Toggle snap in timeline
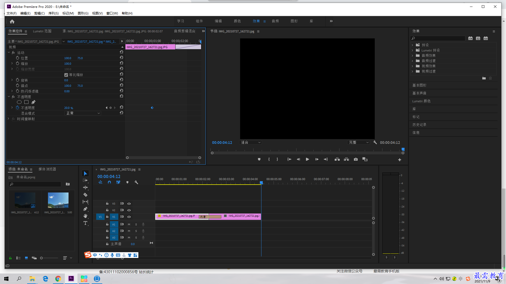 point(109,182)
